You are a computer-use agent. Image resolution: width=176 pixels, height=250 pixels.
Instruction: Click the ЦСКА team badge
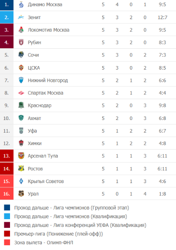(x=21, y=68)
